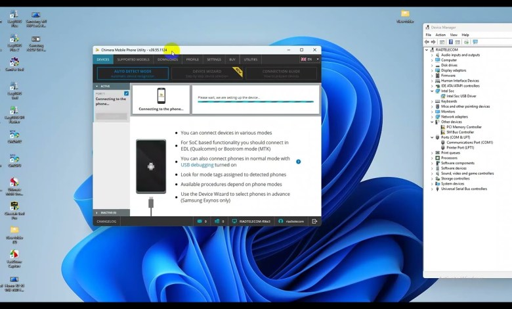512x309 pixels.
Task: Click the monitor icon beside RIADTELECOM-f06e3
Action: (234, 222)
